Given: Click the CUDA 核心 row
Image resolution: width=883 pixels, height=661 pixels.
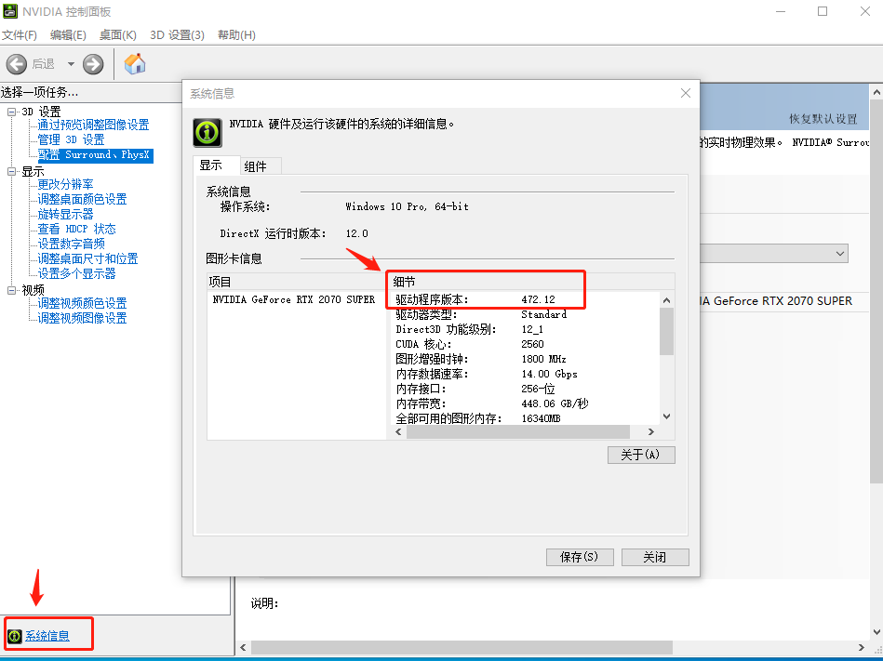Looking at the screenshot, I should coord(526,344).
